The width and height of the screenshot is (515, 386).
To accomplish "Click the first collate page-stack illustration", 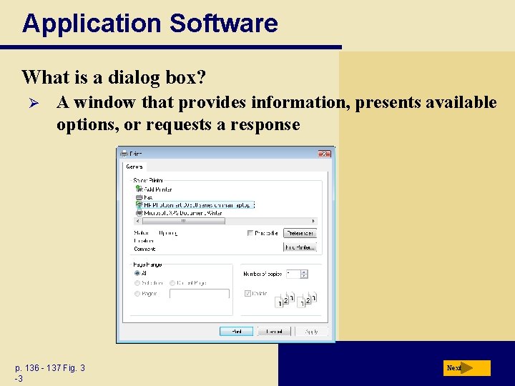I will (x=285, y=300).
